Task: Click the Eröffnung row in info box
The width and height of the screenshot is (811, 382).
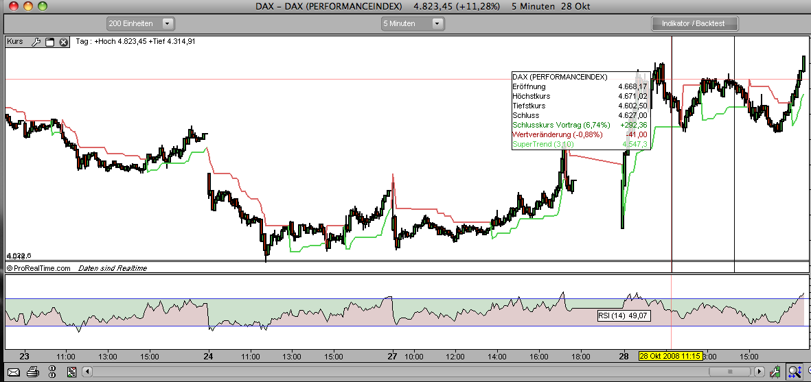Action: pyautogui.click(x=580, y=86)
